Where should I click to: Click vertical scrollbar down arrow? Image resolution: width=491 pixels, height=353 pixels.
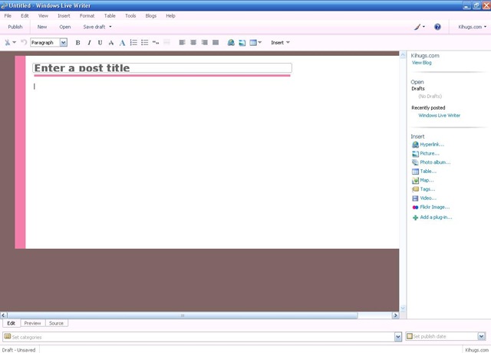403,308
